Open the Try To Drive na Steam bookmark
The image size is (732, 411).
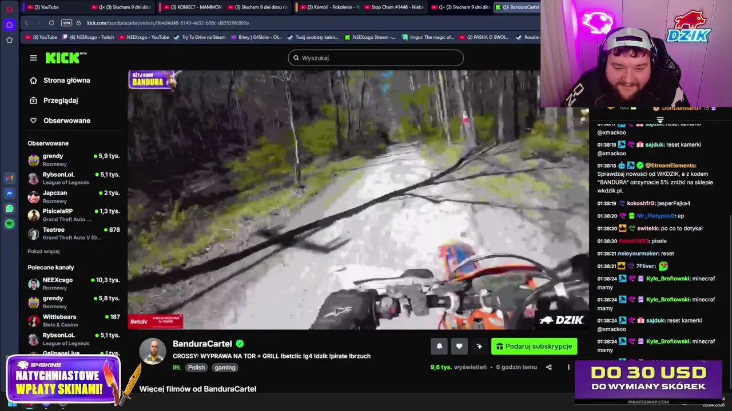coord(200,37)
